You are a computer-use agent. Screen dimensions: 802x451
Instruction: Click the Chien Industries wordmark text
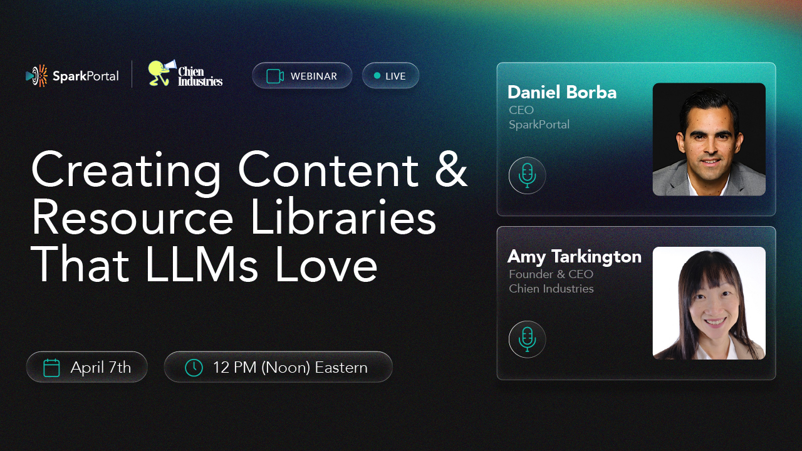click(x=200, y=76)
